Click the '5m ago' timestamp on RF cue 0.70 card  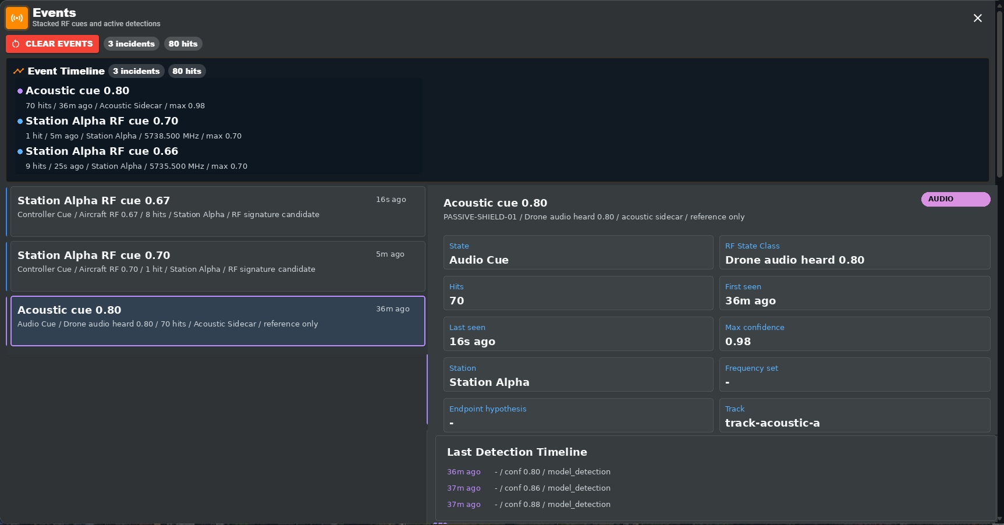coord(390,254)
